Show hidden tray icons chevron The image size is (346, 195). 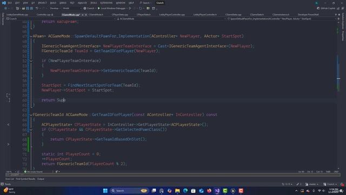[x=296, y=191]
